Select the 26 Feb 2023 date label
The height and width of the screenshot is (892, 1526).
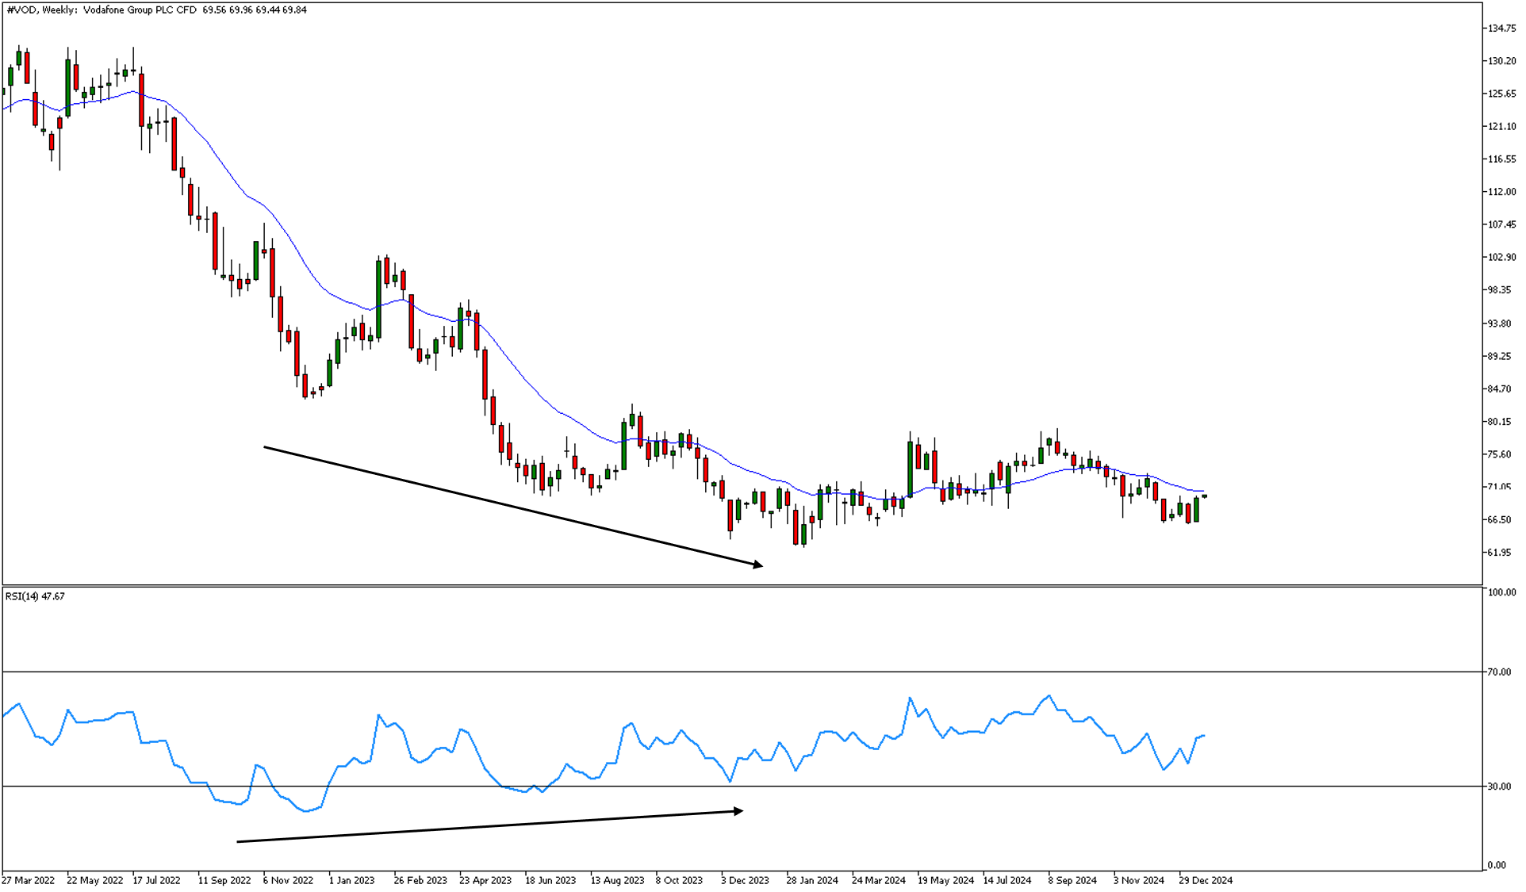pyautogui.click(x=420, y=881)
